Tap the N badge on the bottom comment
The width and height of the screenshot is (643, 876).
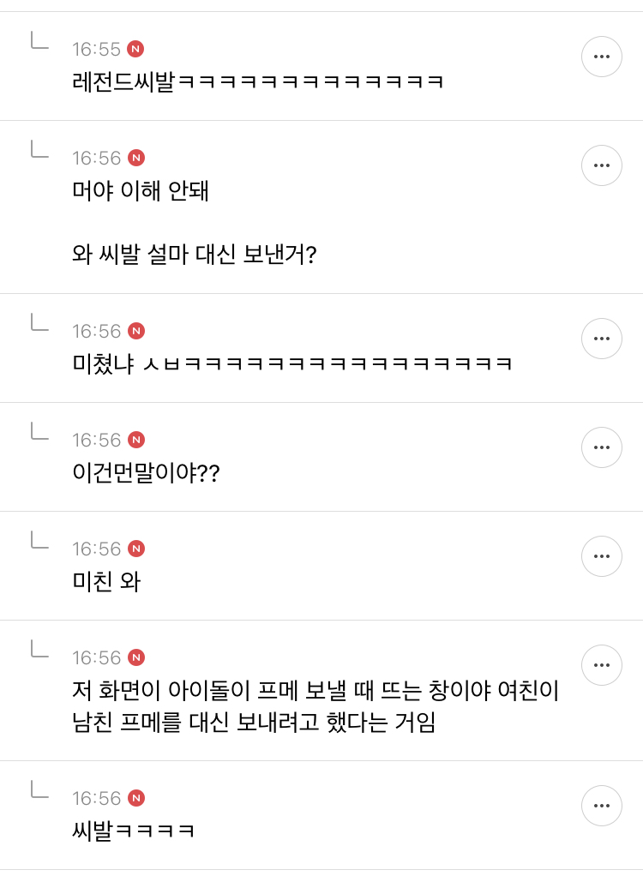point(135,798)
